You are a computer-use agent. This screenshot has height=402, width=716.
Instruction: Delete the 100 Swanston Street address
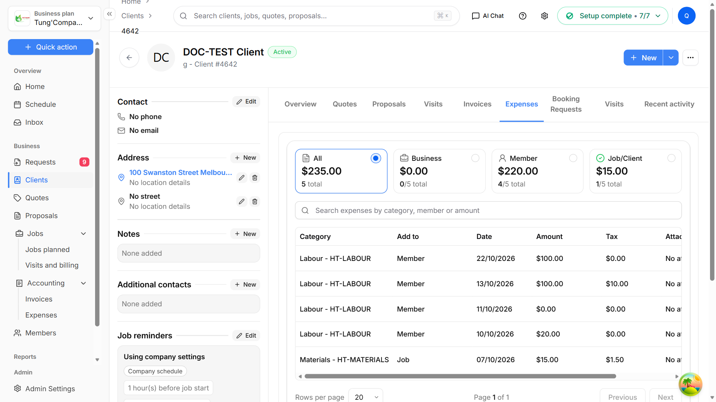coord(255,178)
